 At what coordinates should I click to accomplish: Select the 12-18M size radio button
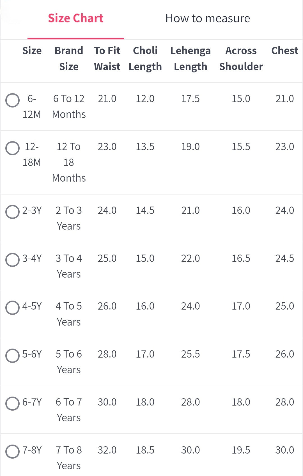[x=13, y=148]
